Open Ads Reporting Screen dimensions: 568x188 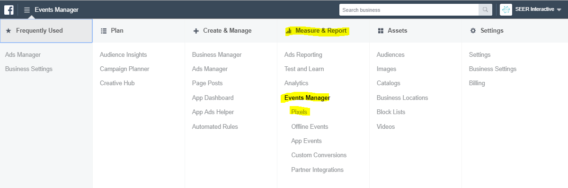(303, 54)
